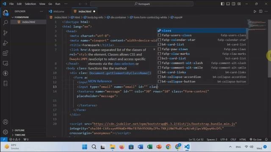Click Go Live in status bar
This screenshot has height=152, width=271.
[256, 139]
